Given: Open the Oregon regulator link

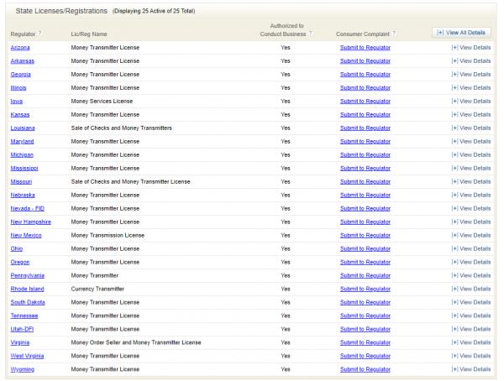Looking at the screenshot, I should (20, 262).
